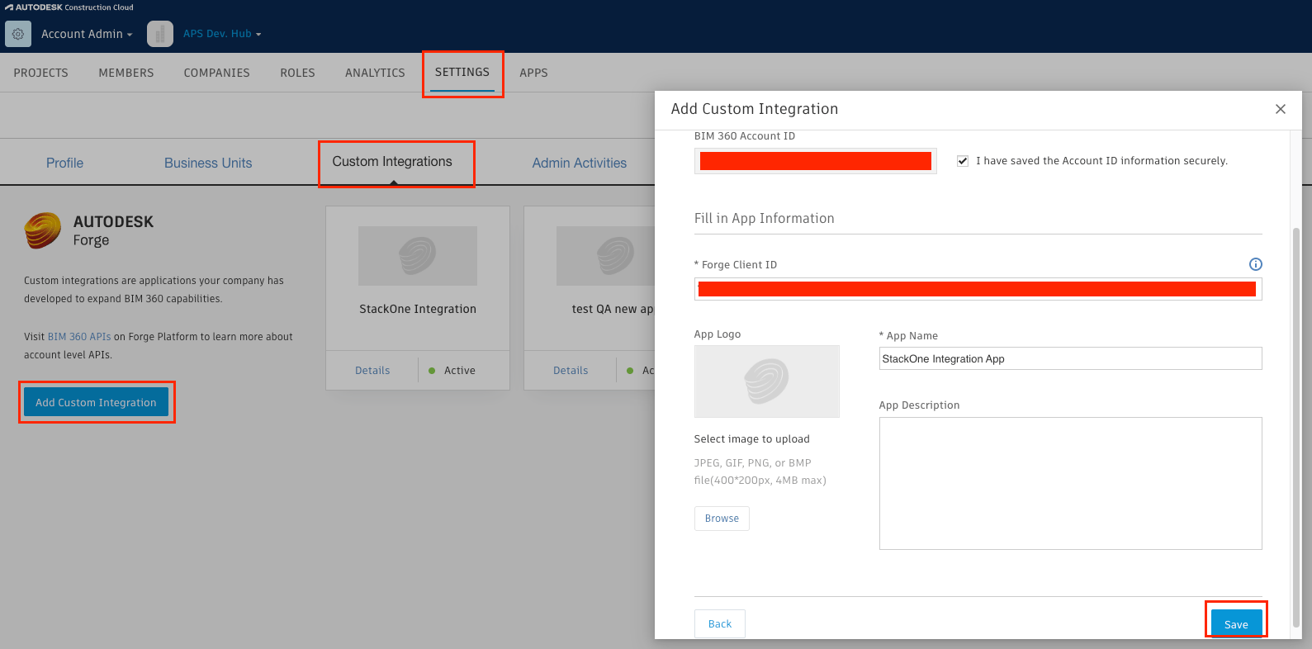Click the App Description text area

[x=1071, y=483]
